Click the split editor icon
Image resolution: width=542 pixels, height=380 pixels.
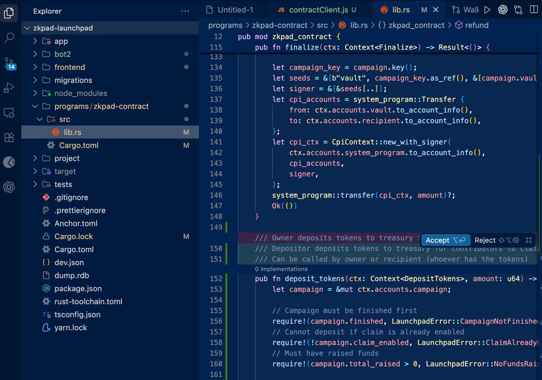pyautogui.click(x=533, y=9)
